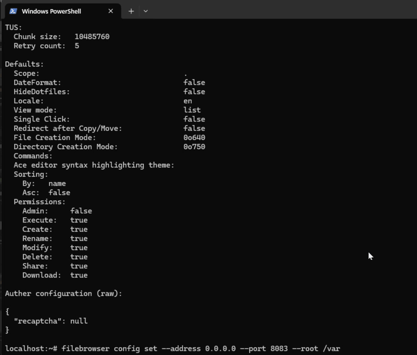Click the 'Commands:' label
Viewport: 417px width, 355px height.
pyautogui.click(x=33, y=156)
